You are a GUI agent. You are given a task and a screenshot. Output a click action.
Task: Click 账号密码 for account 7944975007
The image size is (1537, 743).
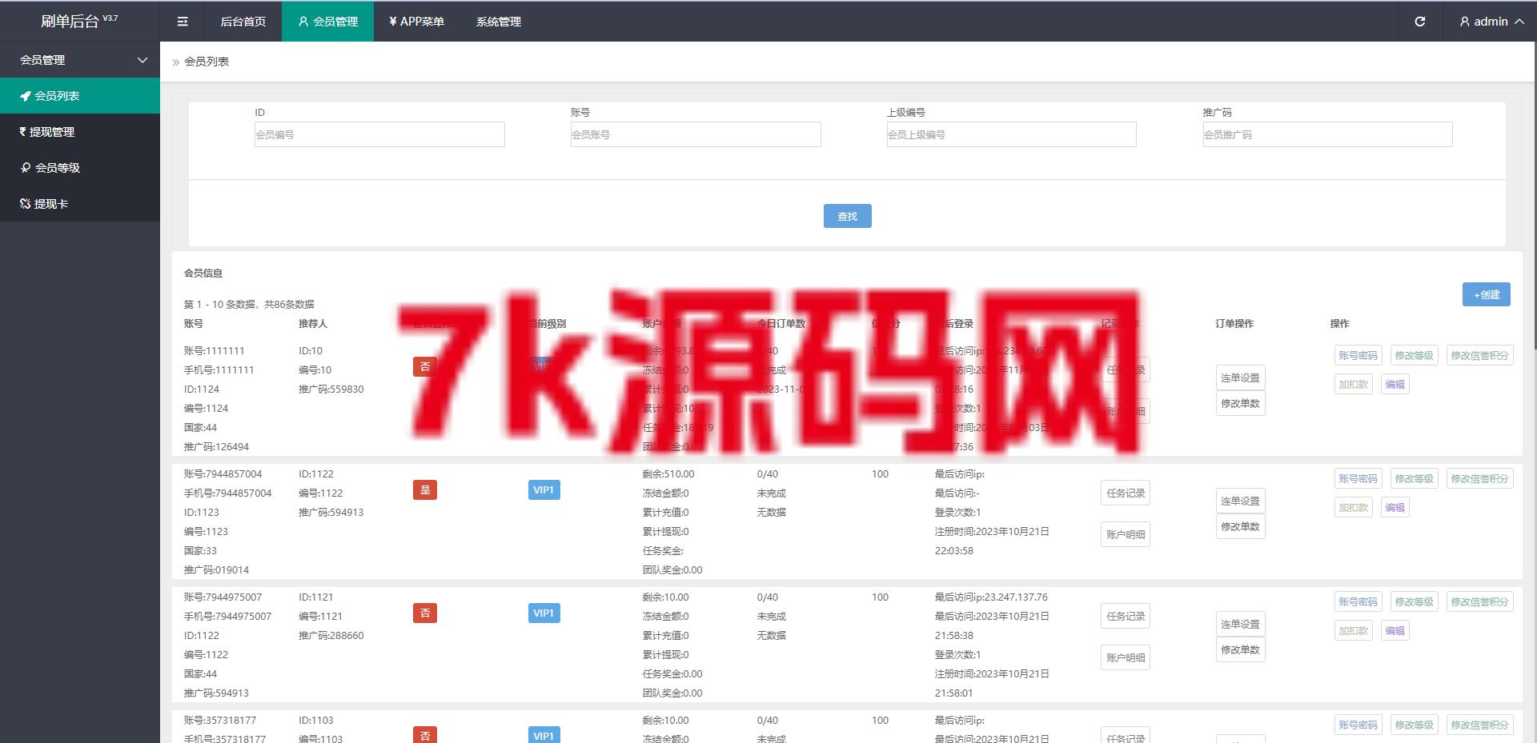(1358, 601)
